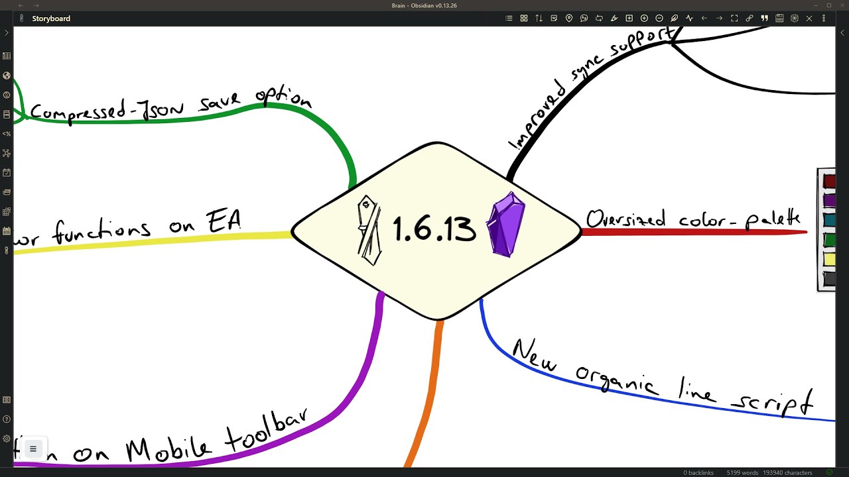849x477 pixels.
Task: Click the pen icon beside the Storyboard title
Action: 22,19
